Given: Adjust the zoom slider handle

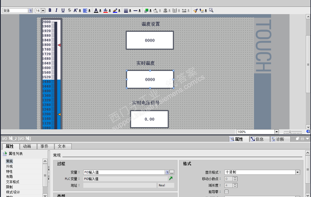Looking at the screenshot, I should [290, 132].
